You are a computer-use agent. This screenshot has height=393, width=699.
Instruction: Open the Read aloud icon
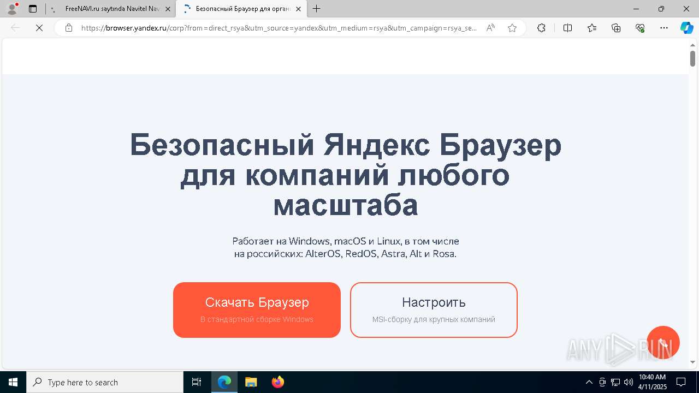pos(490,28)
